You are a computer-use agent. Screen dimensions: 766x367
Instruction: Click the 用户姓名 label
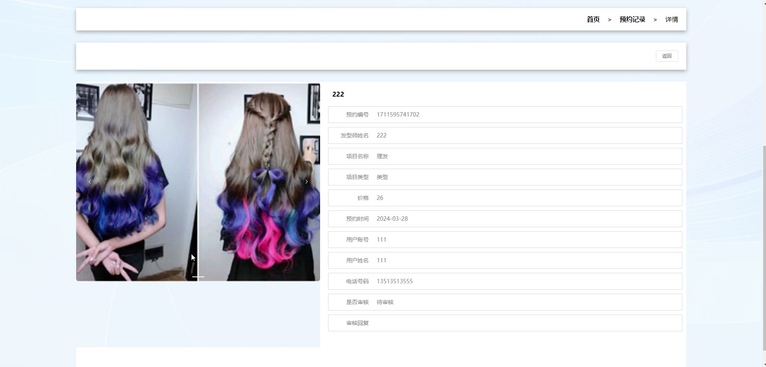pyautogui.click(x=357, y=260)
